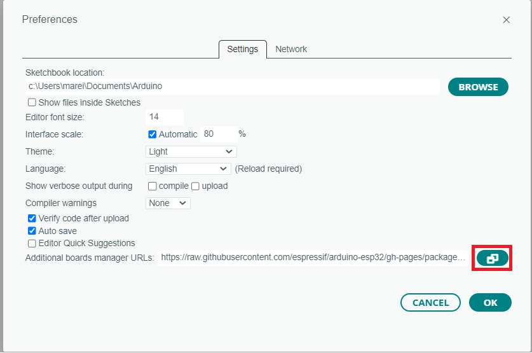Click the Editor font size field
The width and height of the screenshot is (532, 353).
click(165, 117)
